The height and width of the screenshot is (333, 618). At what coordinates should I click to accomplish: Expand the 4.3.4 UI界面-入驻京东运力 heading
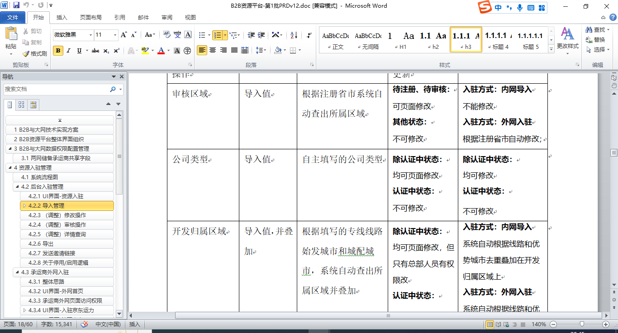pos(24,310)
